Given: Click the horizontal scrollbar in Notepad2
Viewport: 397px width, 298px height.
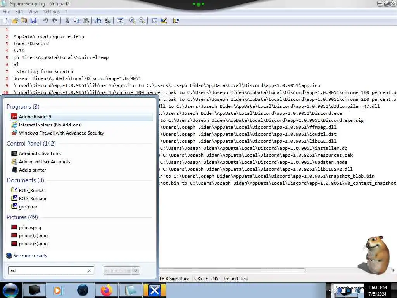Looking at the screenshot, I should click(232, 270).
